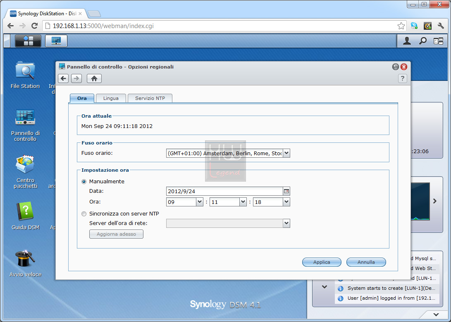This screenshot has height=322, width=451.
Task: Switch to the Lingua tab
Action: (111, 98)
